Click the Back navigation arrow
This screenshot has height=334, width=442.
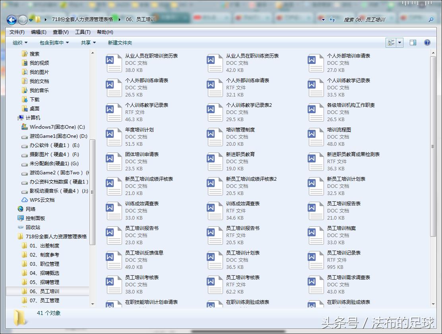pos(12,20)
